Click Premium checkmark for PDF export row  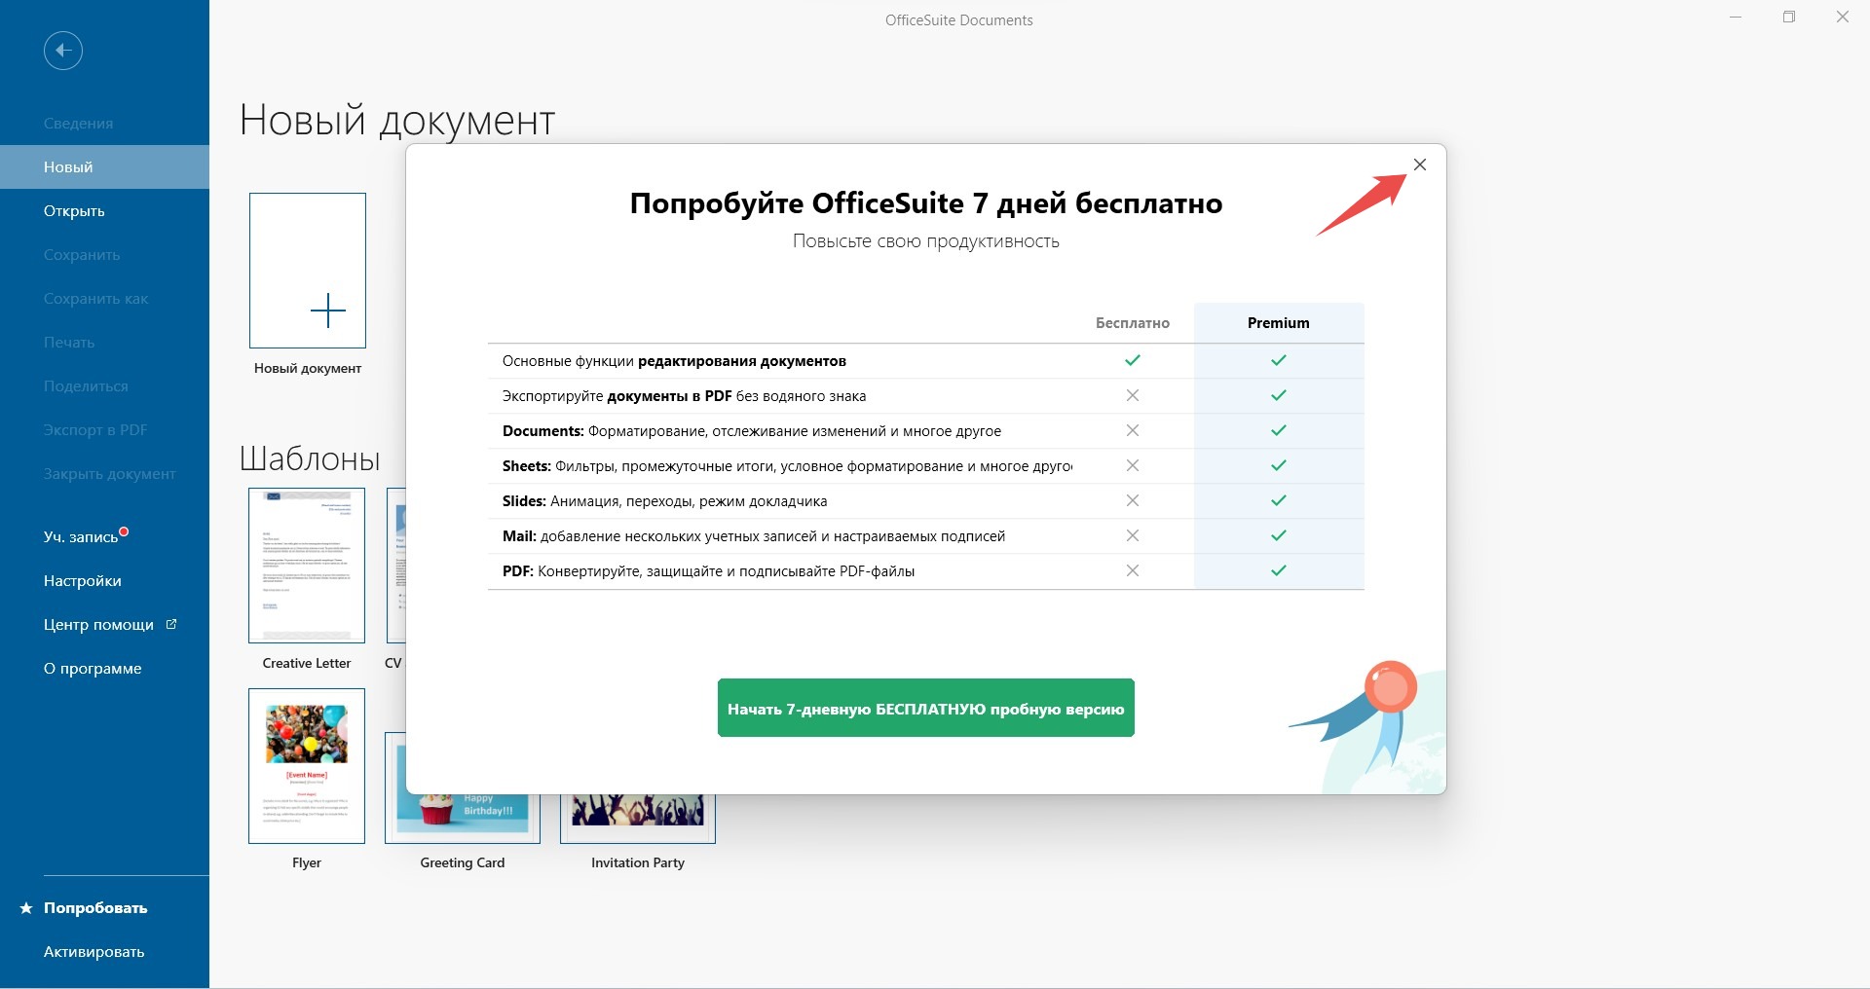tap(1279, 395)
